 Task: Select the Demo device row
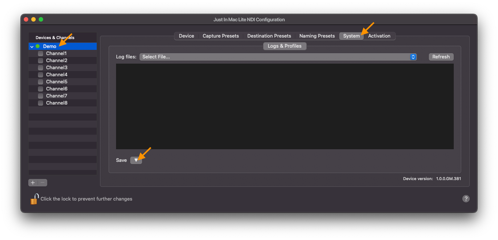(x=62, y=47)
